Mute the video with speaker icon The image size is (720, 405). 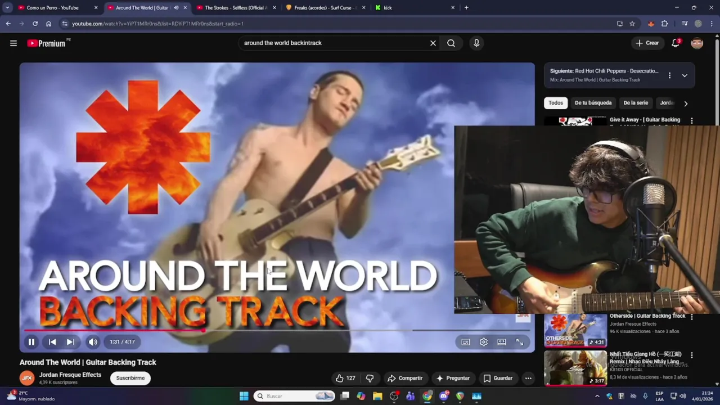click(x=93, y=341)
